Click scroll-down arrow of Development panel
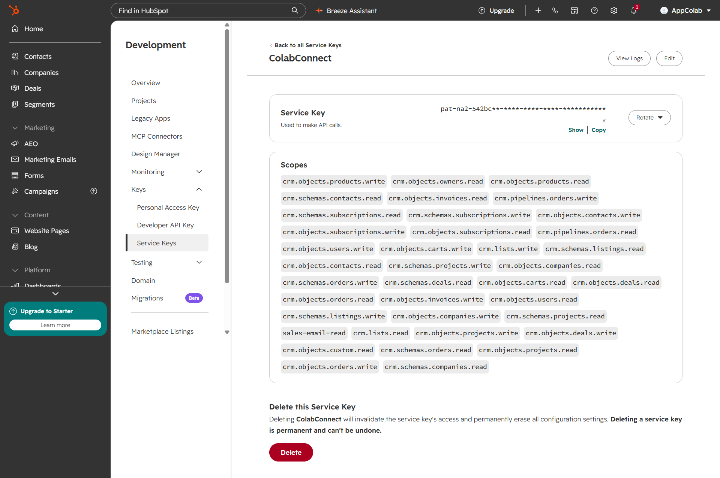Screen dimensions: 720x478 227,332
